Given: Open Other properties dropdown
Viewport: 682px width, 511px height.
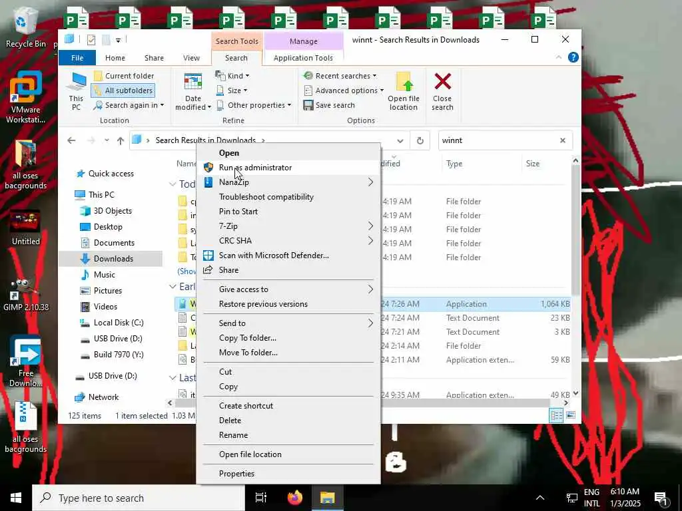Looking at the screenshot, I should [254, 105].
